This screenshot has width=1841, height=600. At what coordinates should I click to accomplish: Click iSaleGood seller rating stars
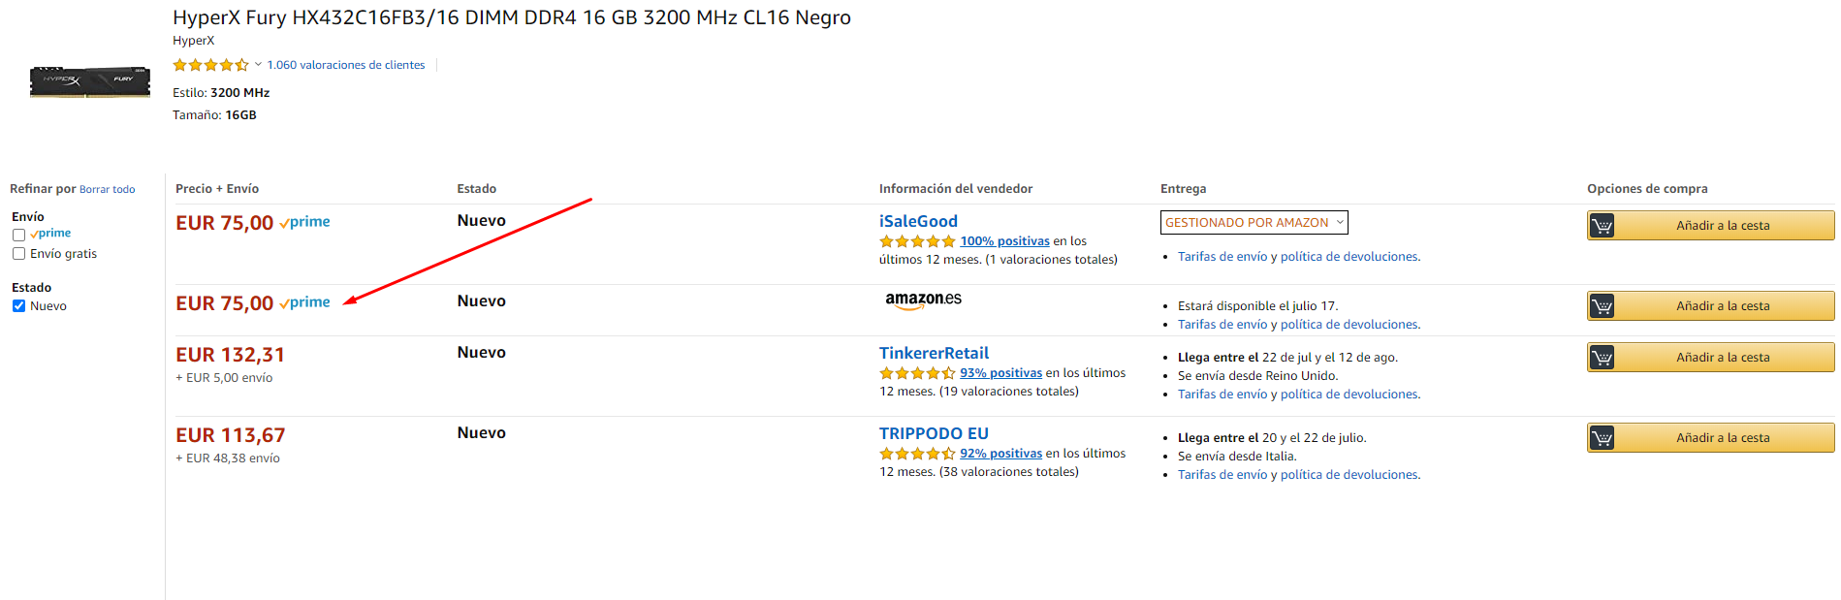click(917, 241)
